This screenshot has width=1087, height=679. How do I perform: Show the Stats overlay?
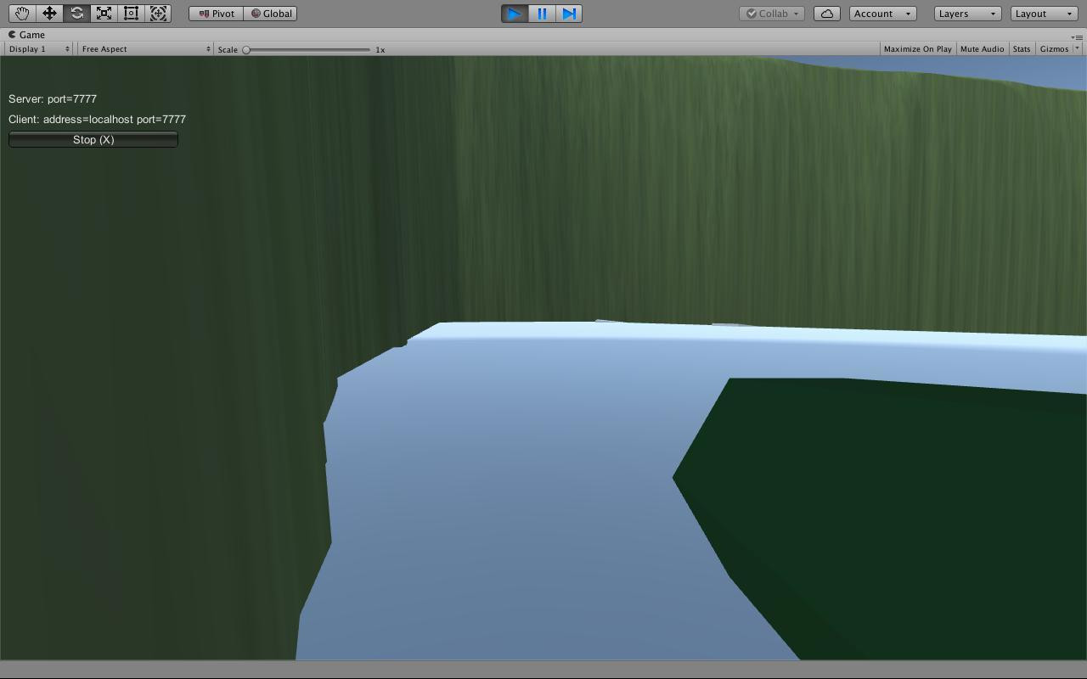point(1022,49)
